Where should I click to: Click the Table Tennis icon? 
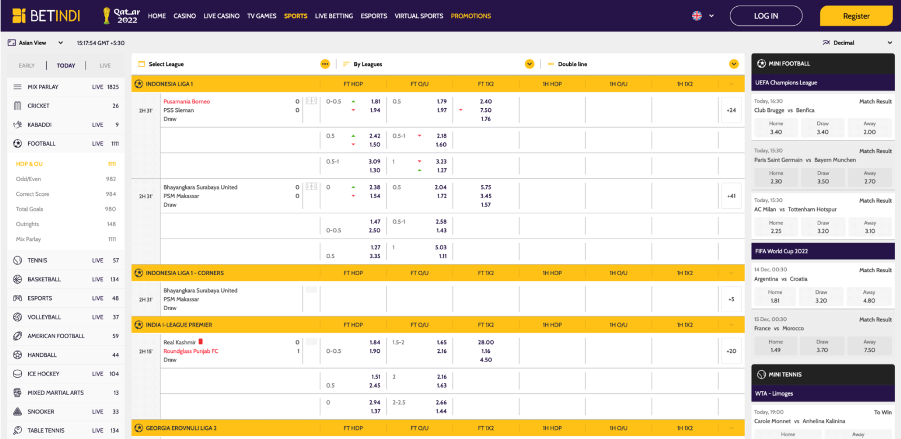(17, 431)
